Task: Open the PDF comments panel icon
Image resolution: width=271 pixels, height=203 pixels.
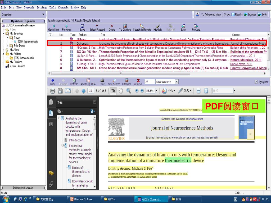Action: [51, 173]
